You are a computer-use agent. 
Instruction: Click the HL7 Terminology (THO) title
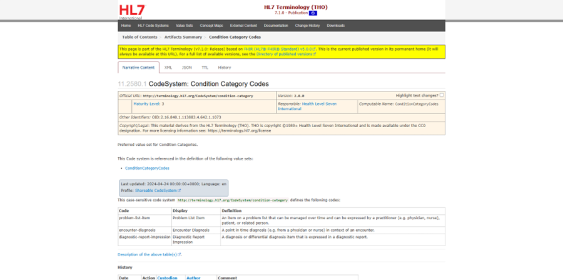295,7
